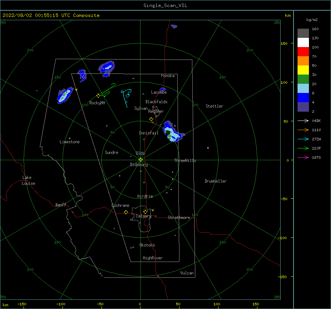Click the Vulcan label

click(x=187, y=273)
